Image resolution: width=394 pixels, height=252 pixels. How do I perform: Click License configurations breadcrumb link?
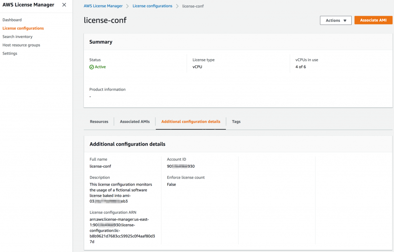point(152,6)
